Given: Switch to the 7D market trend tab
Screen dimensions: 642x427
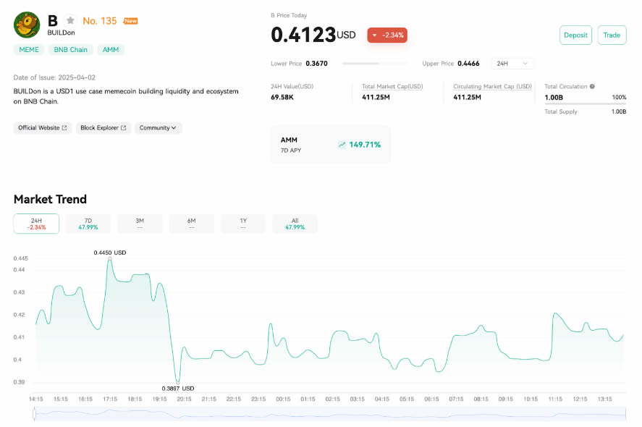Looking at the screenshot, I should pyautogui.click(x=88, y=223).
